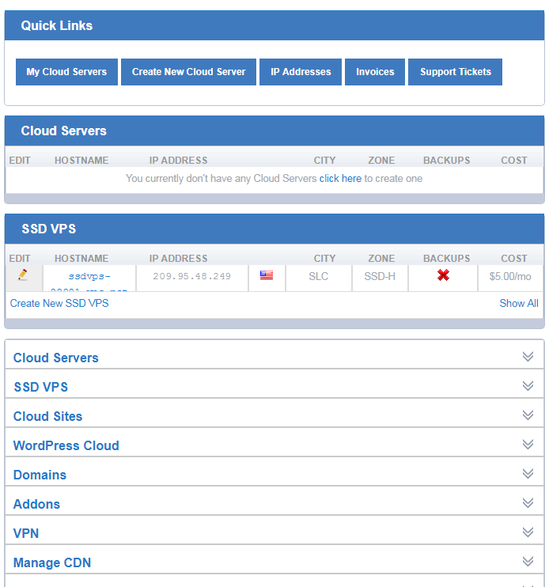The height and width of the screenshot is (587, 549).
Task: Open the WordPress Cloud accordion title
Action: [x=66, y=445]
